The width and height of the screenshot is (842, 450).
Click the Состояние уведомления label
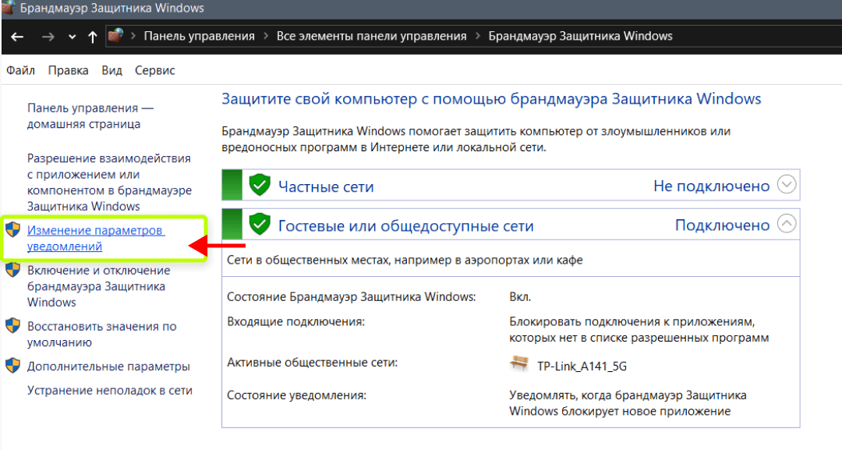pos(296,395)
